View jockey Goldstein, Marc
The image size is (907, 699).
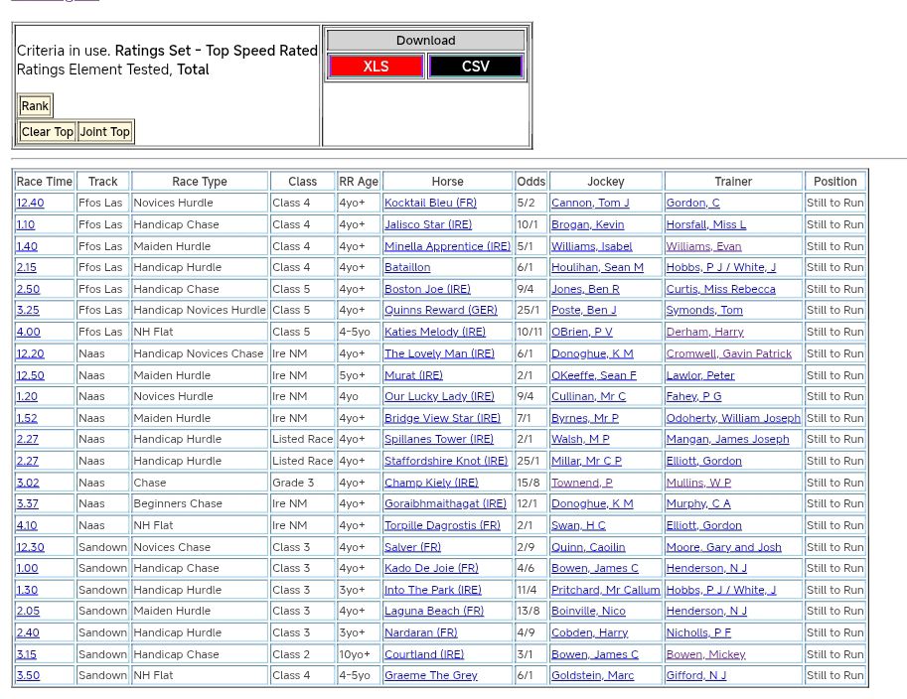[592, 675]
